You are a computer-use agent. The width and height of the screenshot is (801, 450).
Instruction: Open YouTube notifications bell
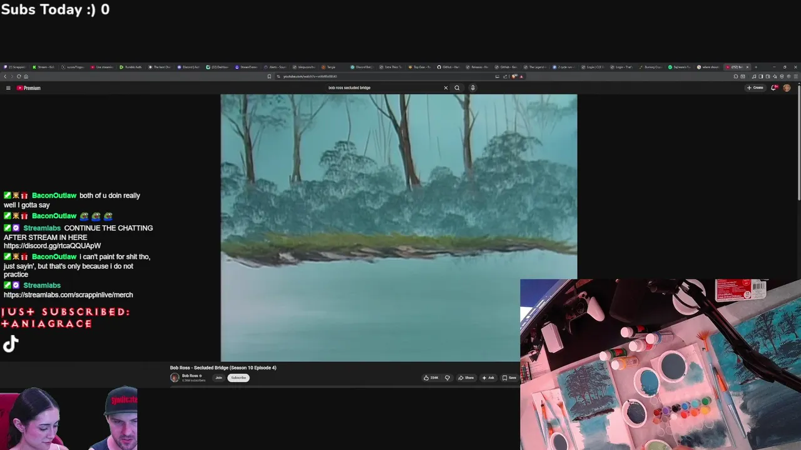(x=774, y=87)
